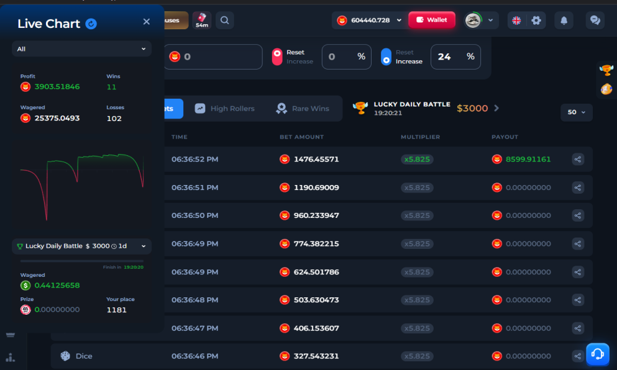Screen dimensions: 617x370
Task: Expand the profile menu chevron
Action: coord(491,20)
